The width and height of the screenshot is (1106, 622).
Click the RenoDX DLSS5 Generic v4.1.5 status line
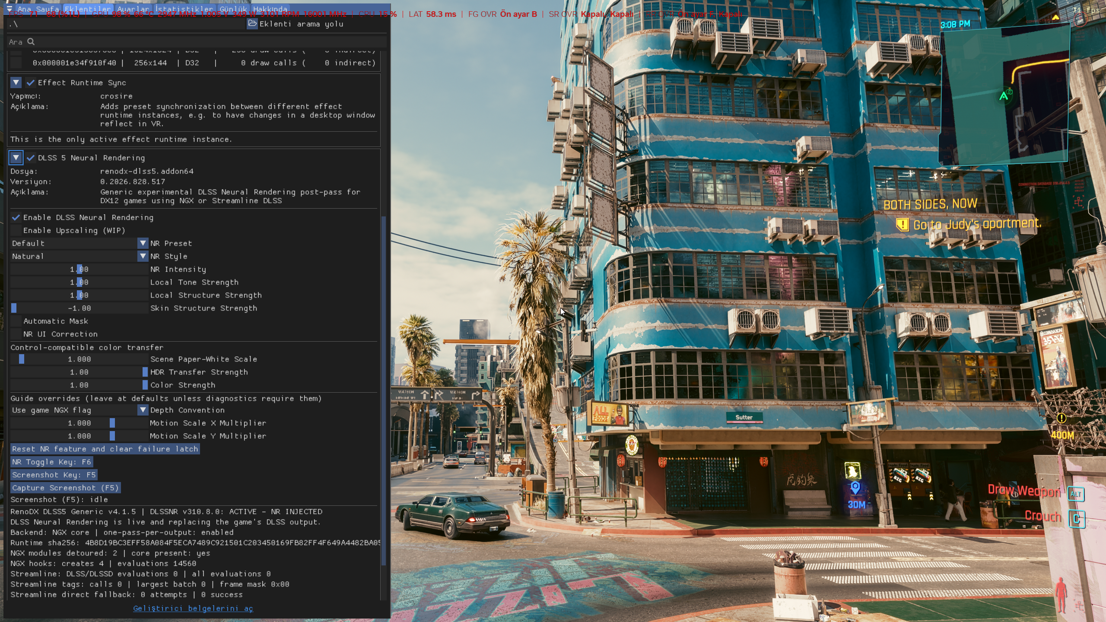click(x=166, y=511)
